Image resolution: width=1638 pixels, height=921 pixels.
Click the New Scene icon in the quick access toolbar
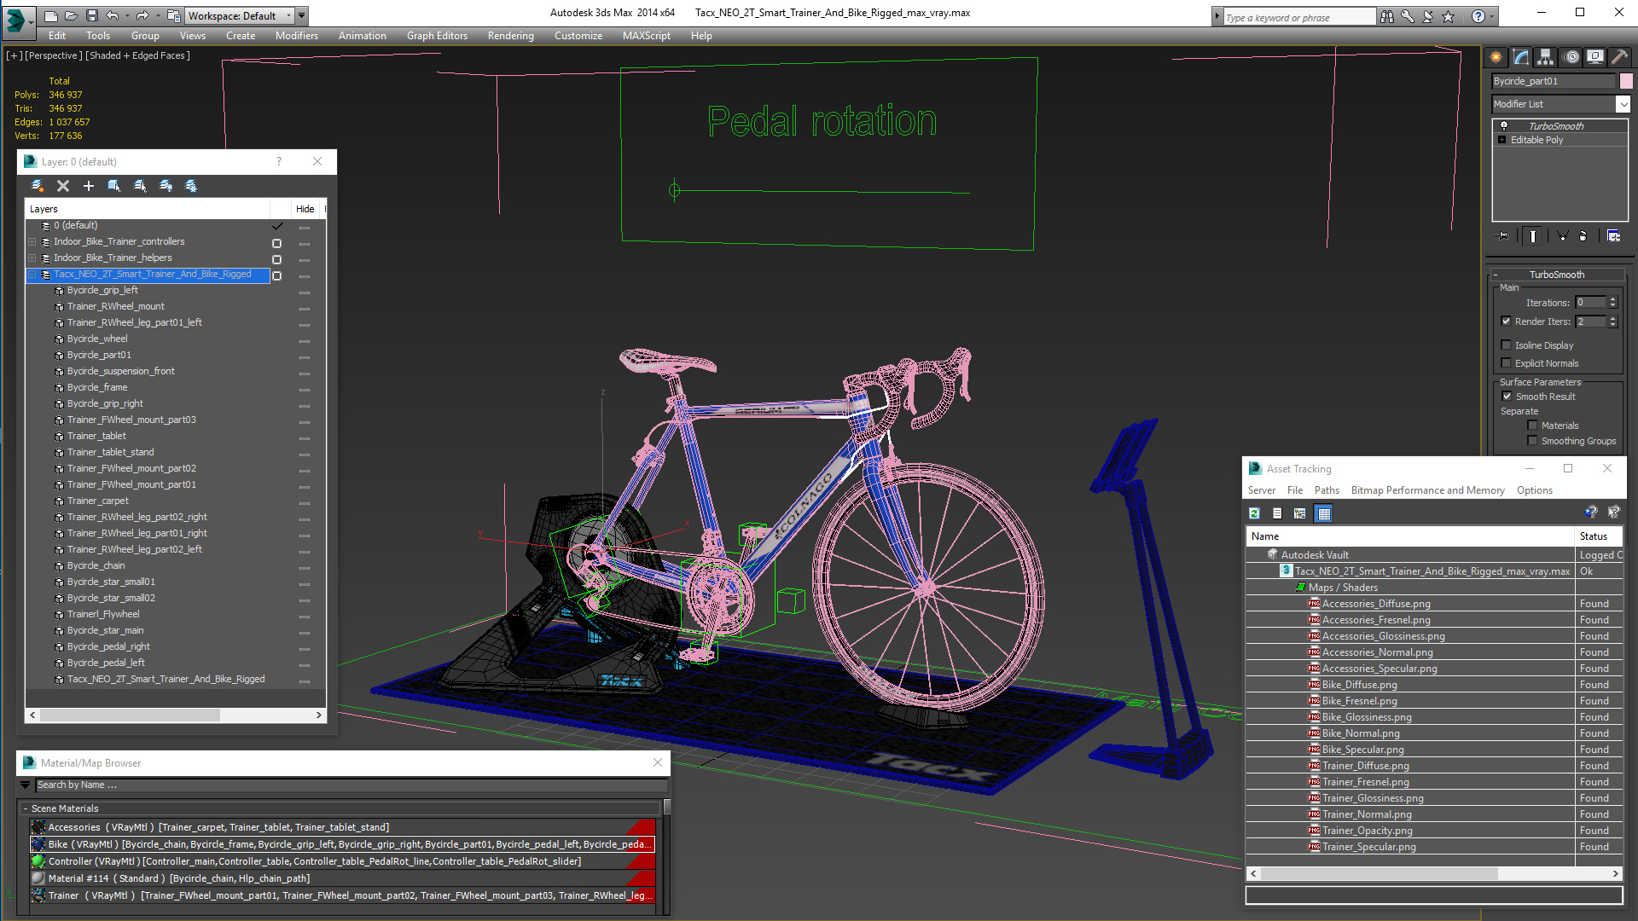(51, 15)
